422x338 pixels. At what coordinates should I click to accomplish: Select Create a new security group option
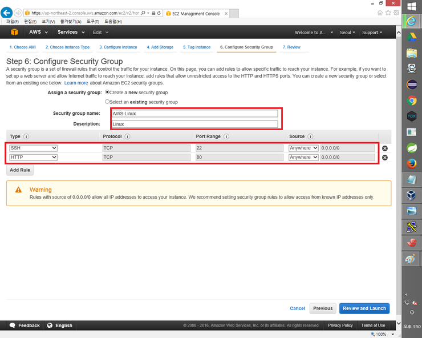point(107,92)
